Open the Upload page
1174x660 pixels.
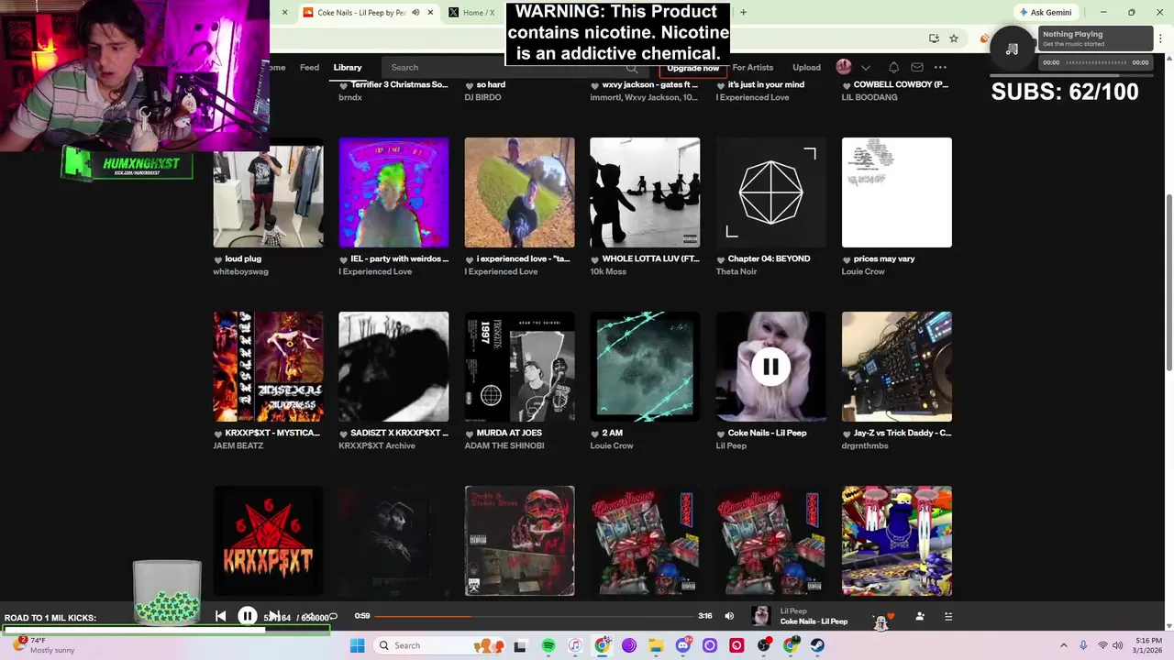tap(807, 67)
